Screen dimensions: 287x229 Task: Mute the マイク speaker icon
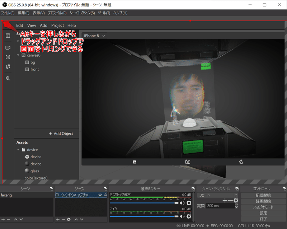(x=182, y=216)
